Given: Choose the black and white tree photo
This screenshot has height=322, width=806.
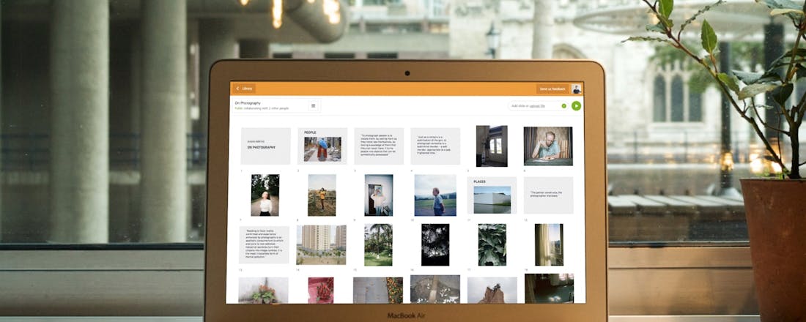Looking at the screenshot, I should click(435, 244).
